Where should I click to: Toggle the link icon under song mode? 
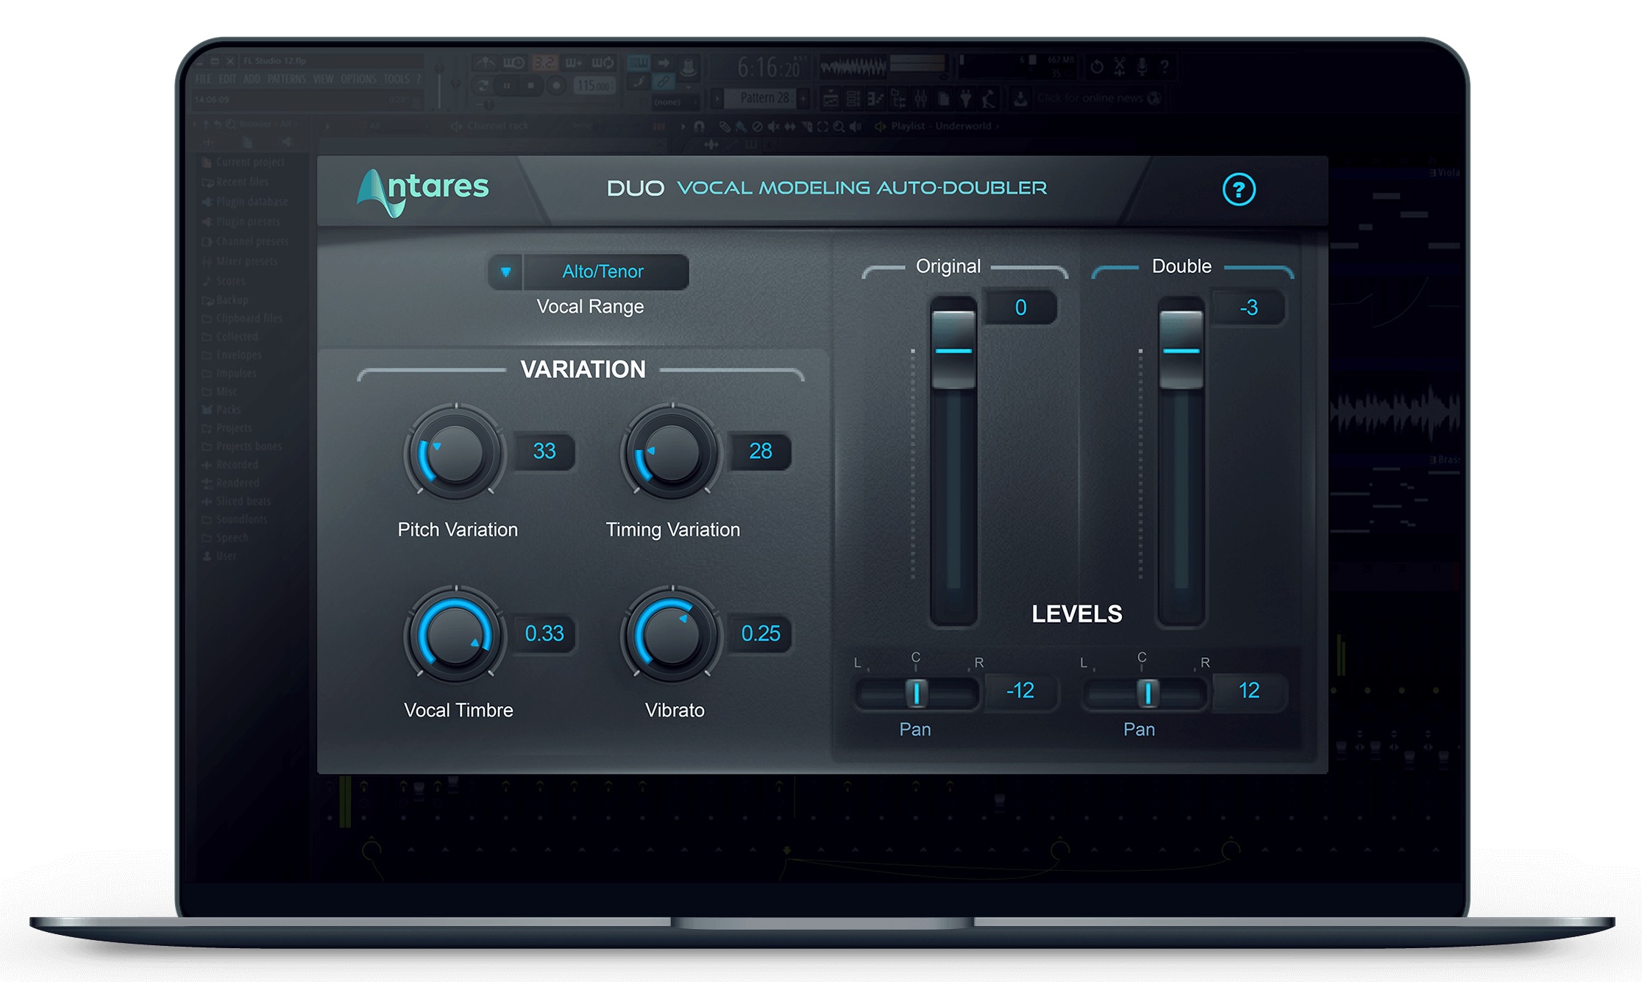point(663,82)
